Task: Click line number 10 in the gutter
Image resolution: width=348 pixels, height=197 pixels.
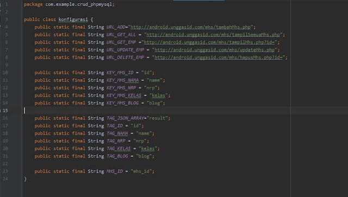Action: [5, 73]
